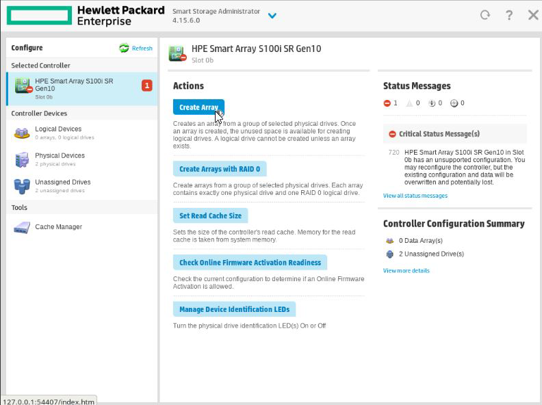Click the critical status count icon

387,103
